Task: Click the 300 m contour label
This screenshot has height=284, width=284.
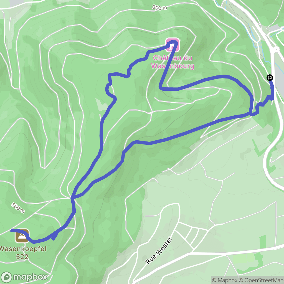Action: (x=159, y=7)
